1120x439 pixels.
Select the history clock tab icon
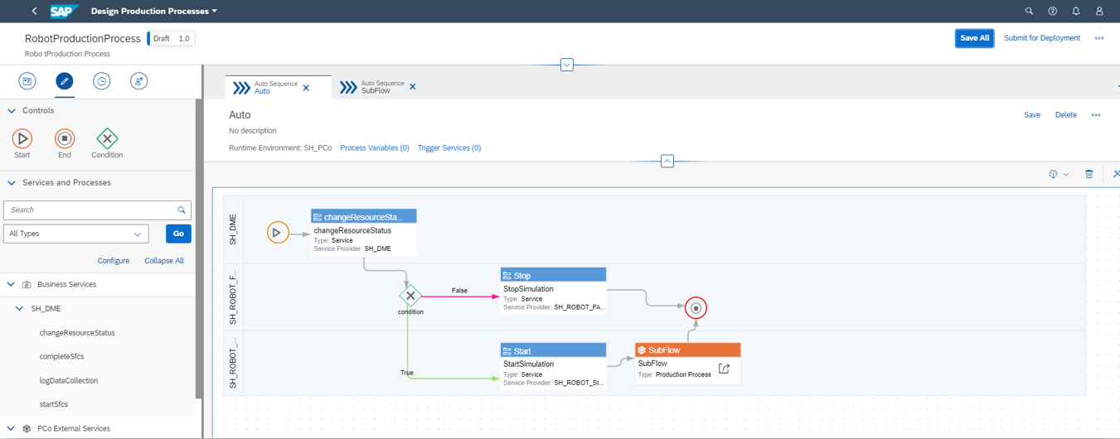point(101,81)
